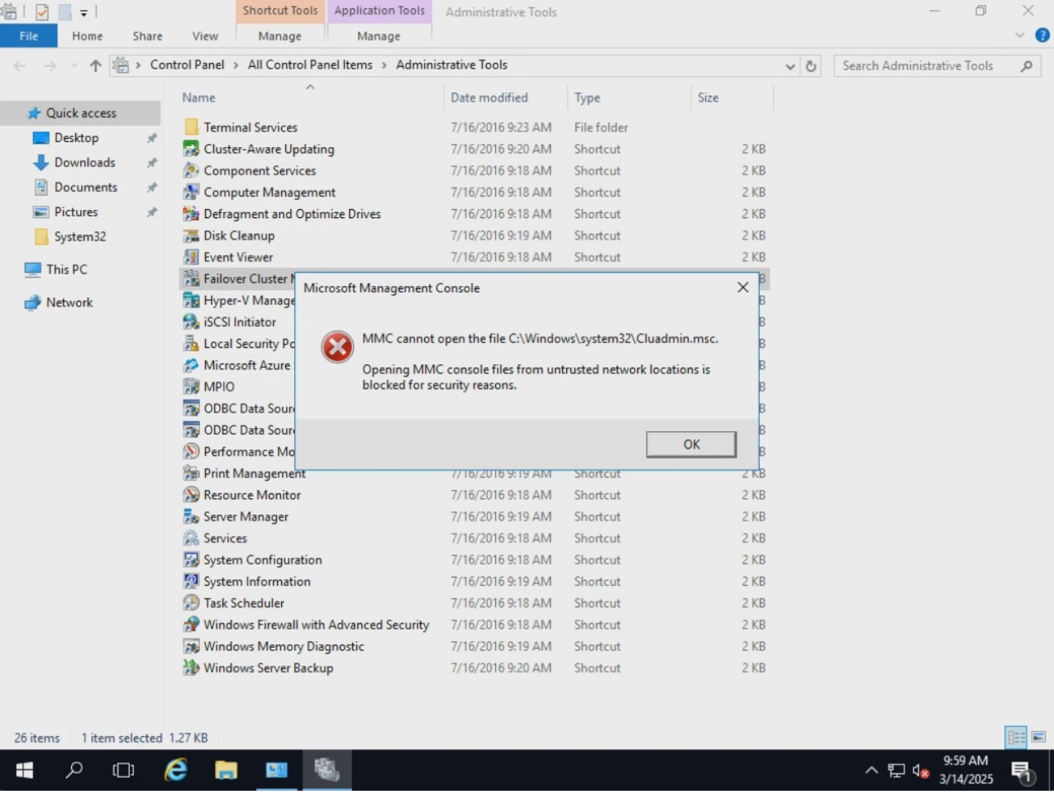1054x794 pixels.
Task: Select the Performance Monitor icon
Action: pyautogui.click(x=191, y=452)
